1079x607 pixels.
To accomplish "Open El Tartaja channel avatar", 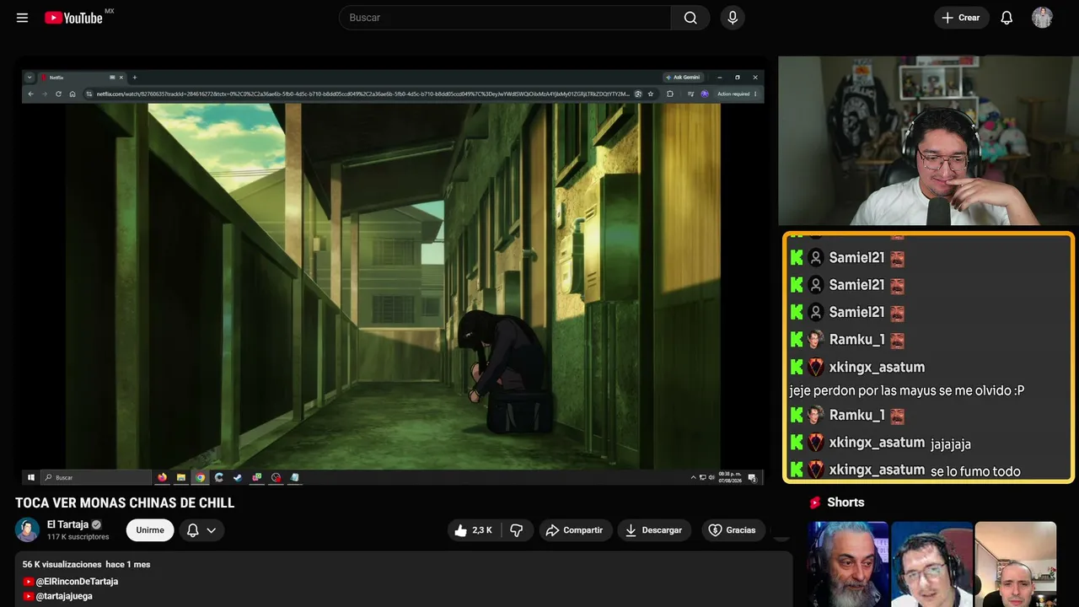I will (28, 529).
